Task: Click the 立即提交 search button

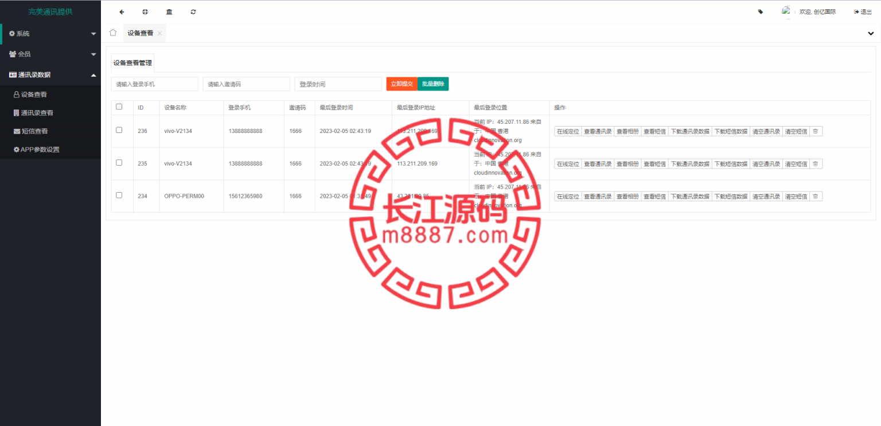Action: [401, 84]
